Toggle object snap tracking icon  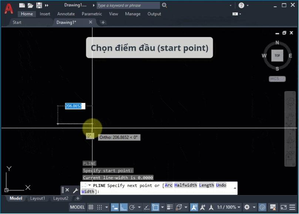click(147, 207)
